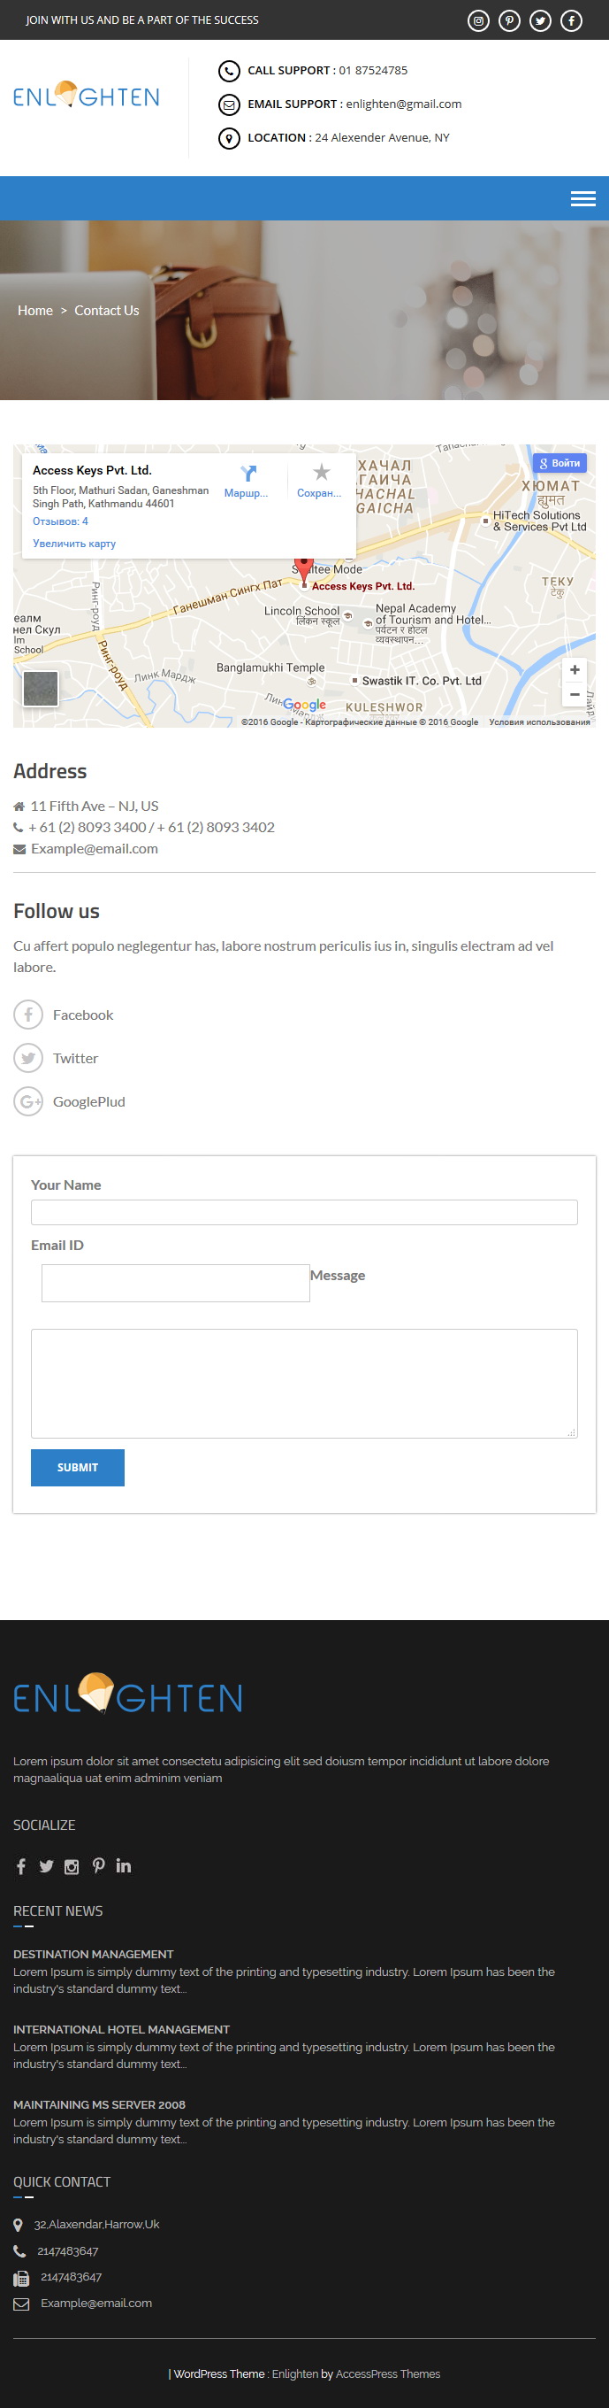Click the GooglePlud circle icon
Image resolution: width=609 pixels, height=2408 pixels.
click(x=28, y=1102)
